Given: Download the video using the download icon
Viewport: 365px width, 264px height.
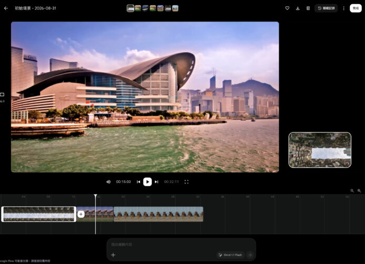Looking at the screenshot, I should [x=298, y=8].
